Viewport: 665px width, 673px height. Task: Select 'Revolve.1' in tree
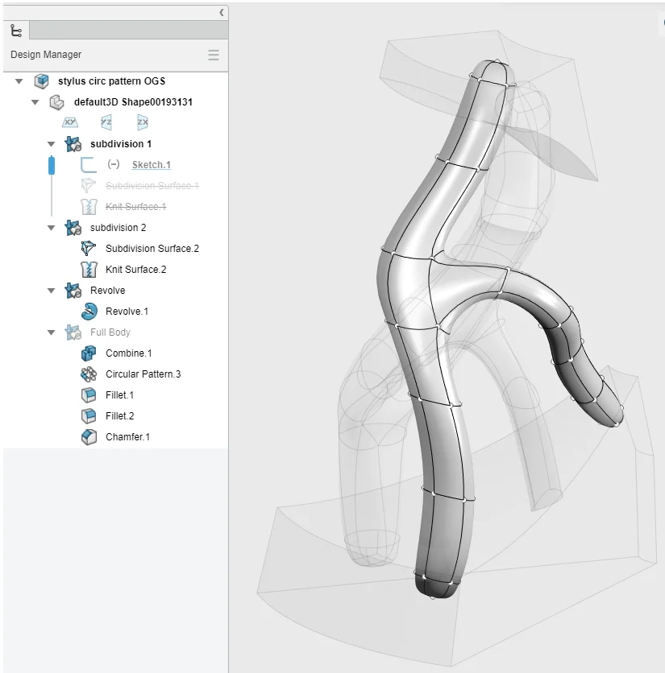click(127, 312)
